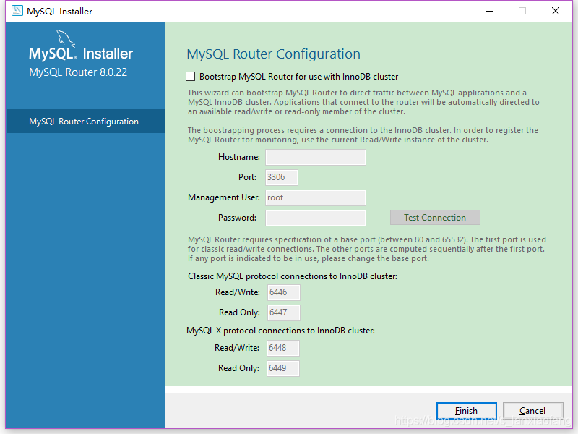Click the Hostname input field
This screenshot has width=578, height=434.
pos(315,158)
